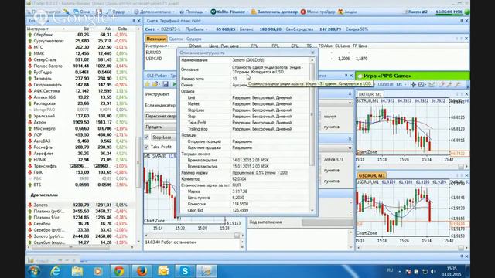Click the EURUSD position row
This screenshot has height=278, width=495.
click(161, 53)
